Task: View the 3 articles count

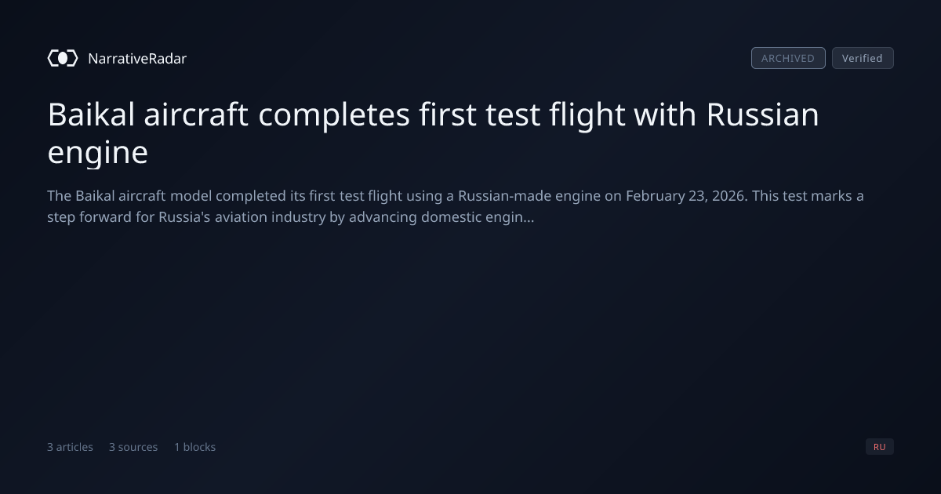Action: 70,447
